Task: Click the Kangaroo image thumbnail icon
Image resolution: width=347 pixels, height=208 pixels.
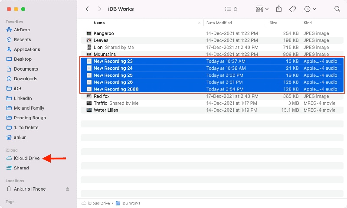Action: 89,33
